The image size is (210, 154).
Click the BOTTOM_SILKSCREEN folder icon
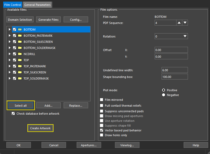pos(20,42)
